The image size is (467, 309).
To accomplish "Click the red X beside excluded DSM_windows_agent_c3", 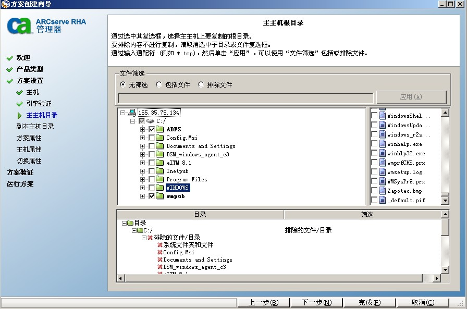I will tap(160, 267).
